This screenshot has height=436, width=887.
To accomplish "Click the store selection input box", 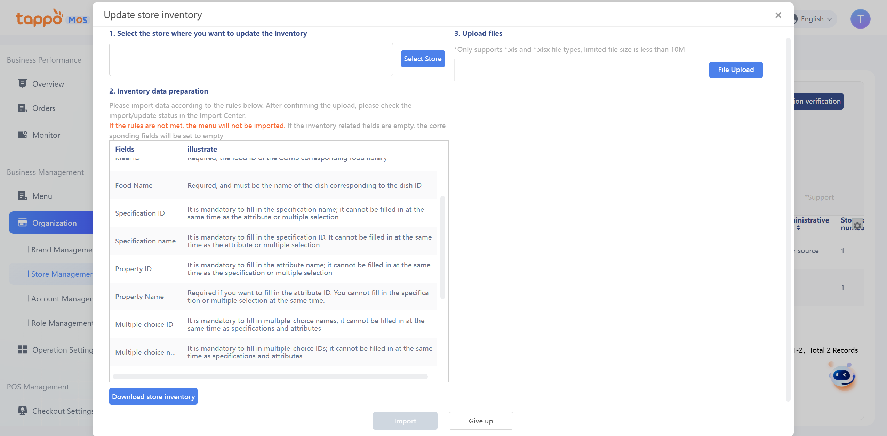I will click(251, 59).
